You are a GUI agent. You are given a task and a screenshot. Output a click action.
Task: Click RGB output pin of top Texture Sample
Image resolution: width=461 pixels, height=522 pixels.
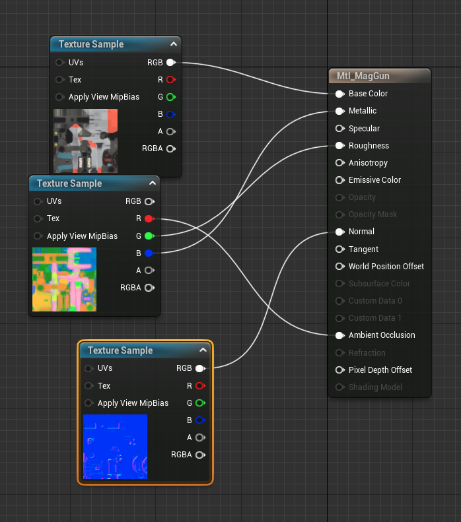pyautogui.click(x=171, y=62)
